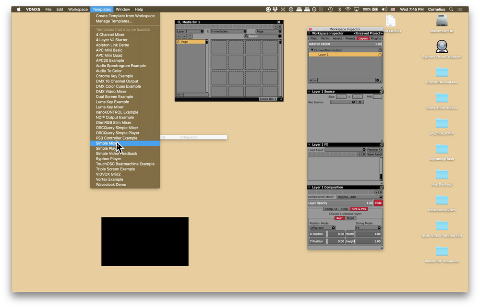The image size is (480, 308).
Task: Collapse the Canvas/Main Output tree triangle
Action: pos(312,50)
